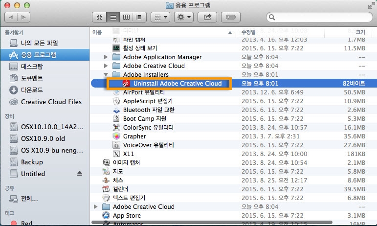Eject the Untitled volume
377x226 pixels.
tap(80, 173)
